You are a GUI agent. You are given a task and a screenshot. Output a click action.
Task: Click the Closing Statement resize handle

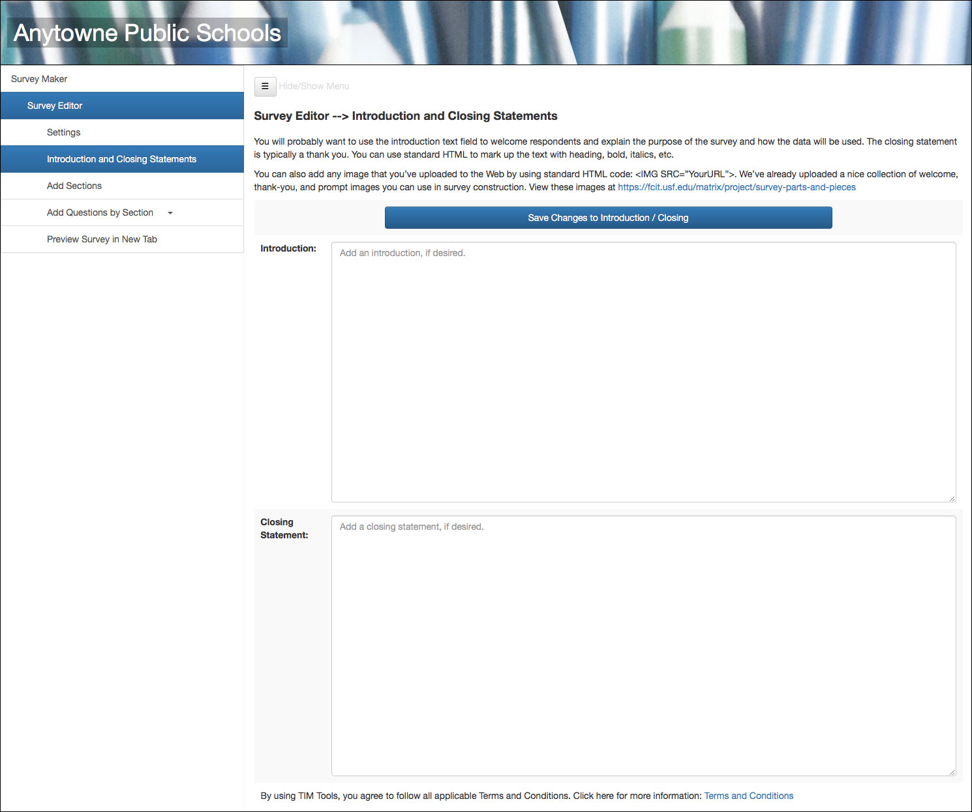(952, 772)
